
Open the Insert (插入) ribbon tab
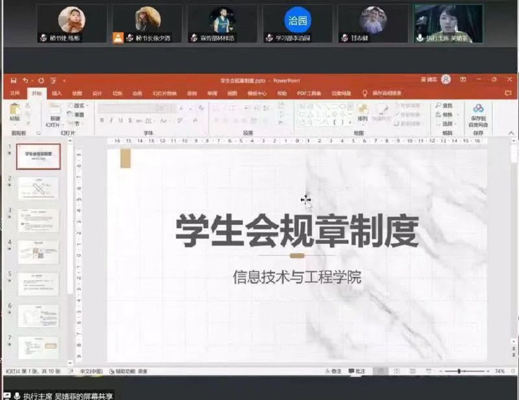point(57,93)
